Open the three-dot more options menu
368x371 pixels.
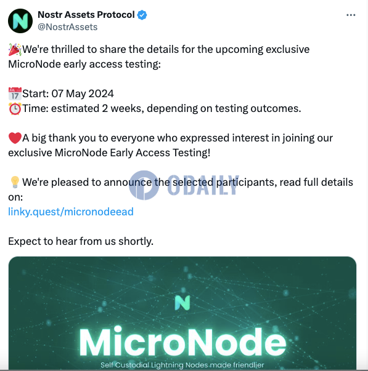point(351,15)
